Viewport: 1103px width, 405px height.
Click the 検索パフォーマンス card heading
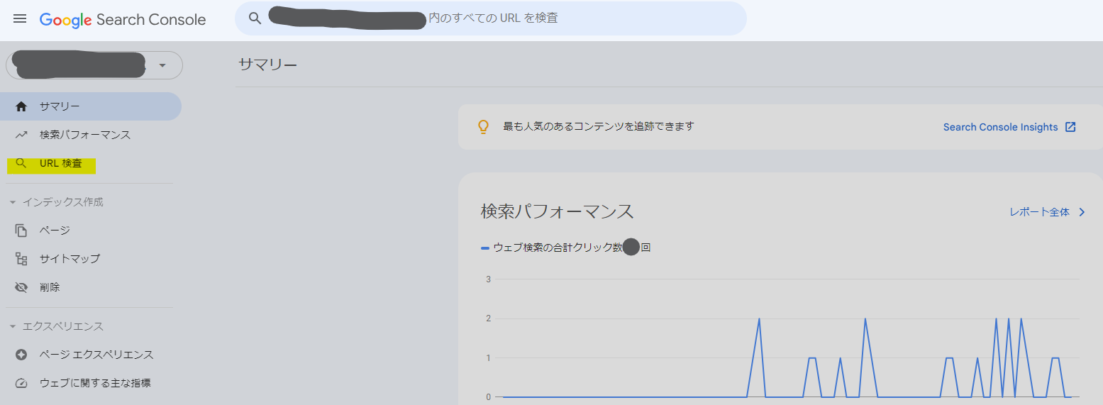(557, 211)
